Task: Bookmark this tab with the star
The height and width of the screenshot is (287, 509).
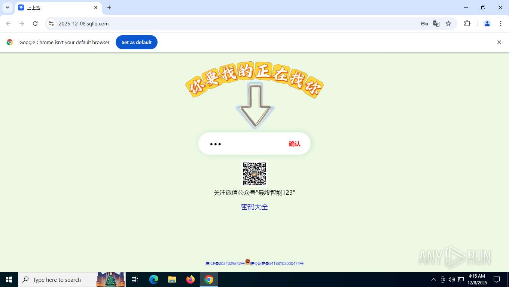Action: coord(448,24)
